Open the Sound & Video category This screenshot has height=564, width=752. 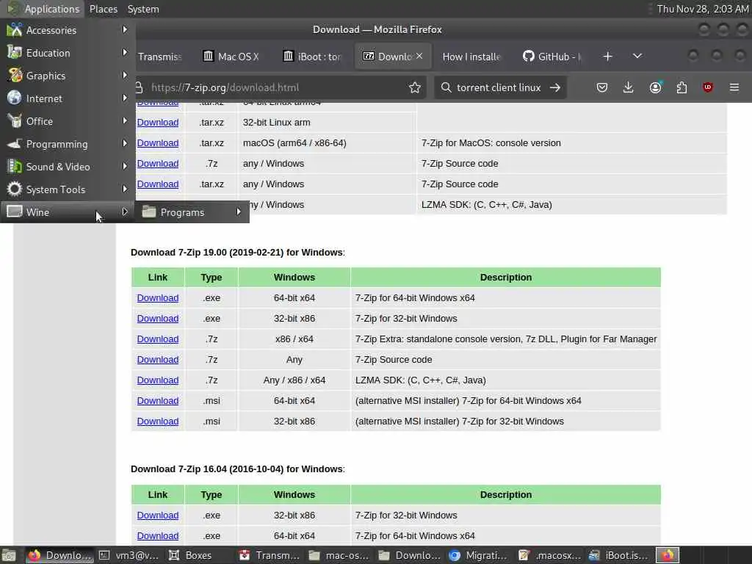pyautogui.click(x=68, y=167)
